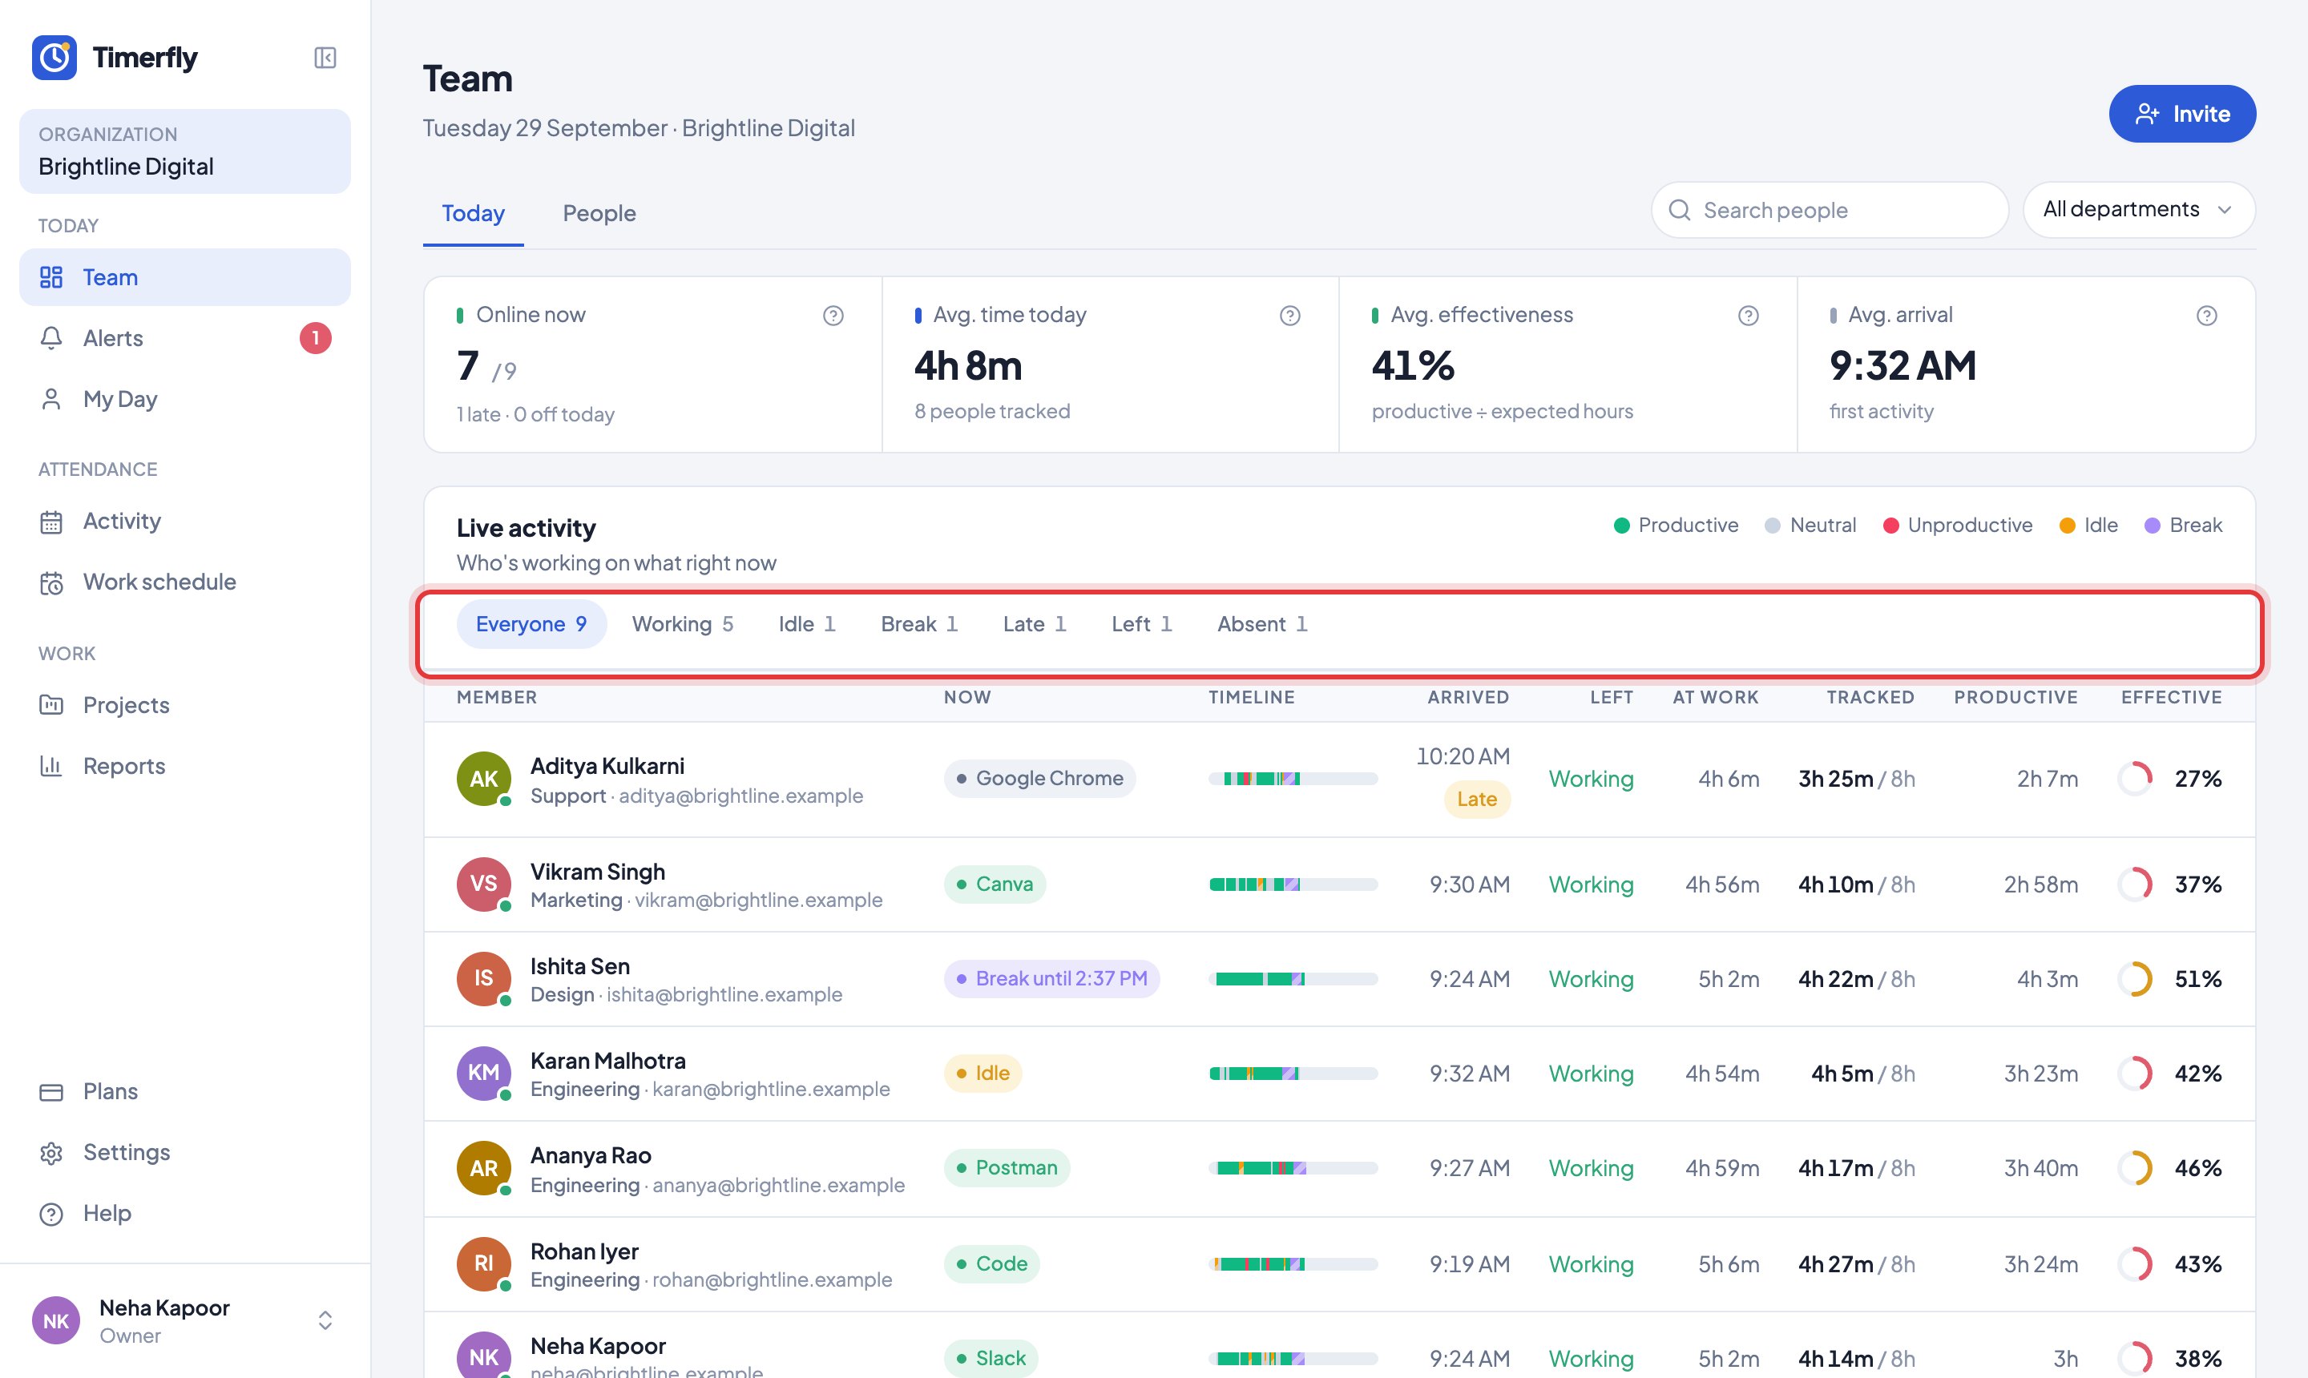The width and height of the screenshot is (2308, 1378).
Task: Click the Invite button
Action: (2181, 115)
